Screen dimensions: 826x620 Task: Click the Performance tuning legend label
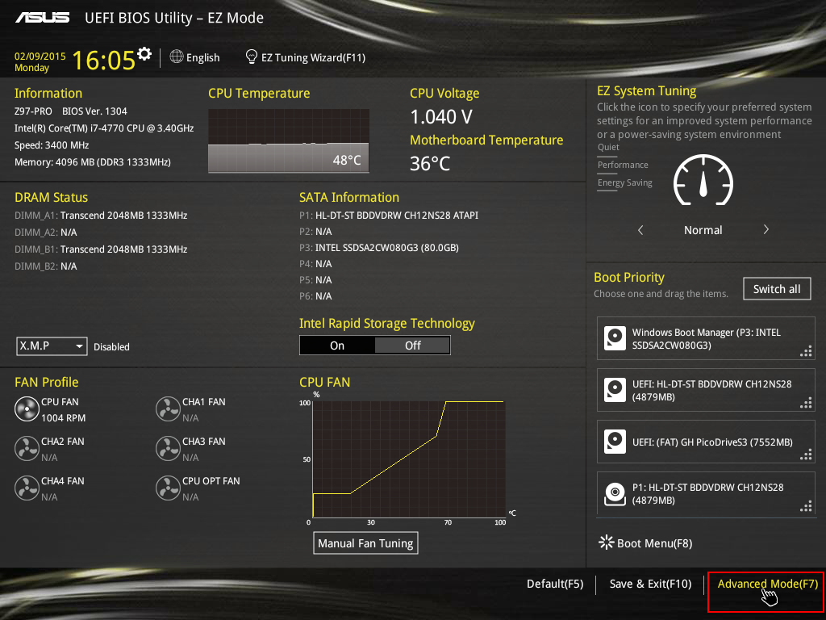coord(623,165)
